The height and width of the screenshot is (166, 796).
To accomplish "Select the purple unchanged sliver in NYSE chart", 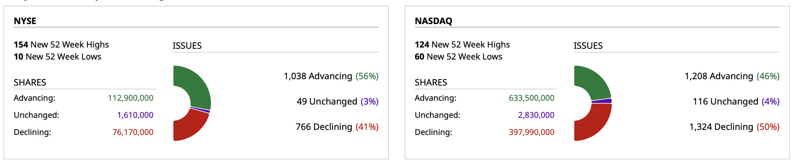I will [200, 110].
